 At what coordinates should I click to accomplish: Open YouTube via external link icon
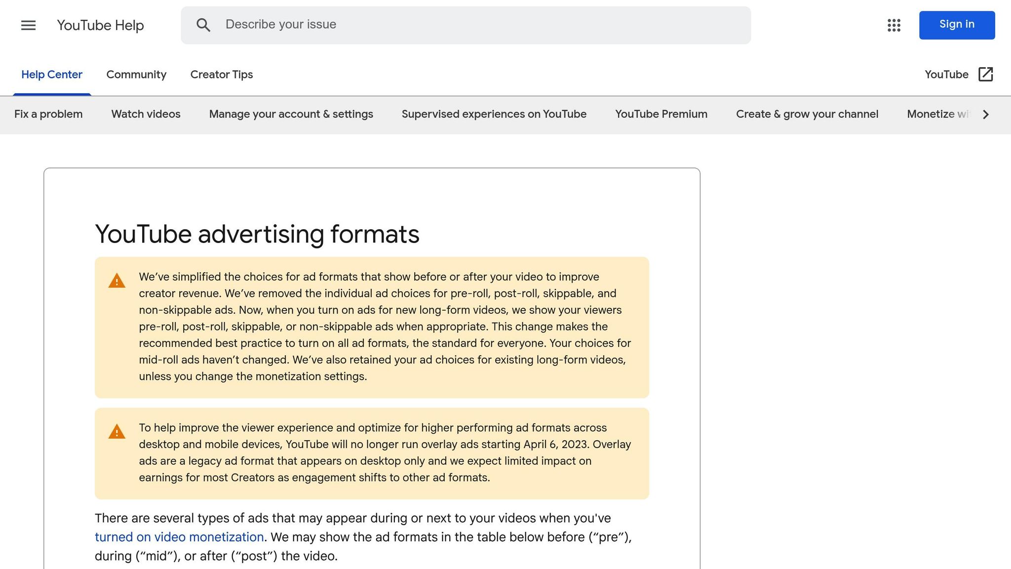[985, 74]
